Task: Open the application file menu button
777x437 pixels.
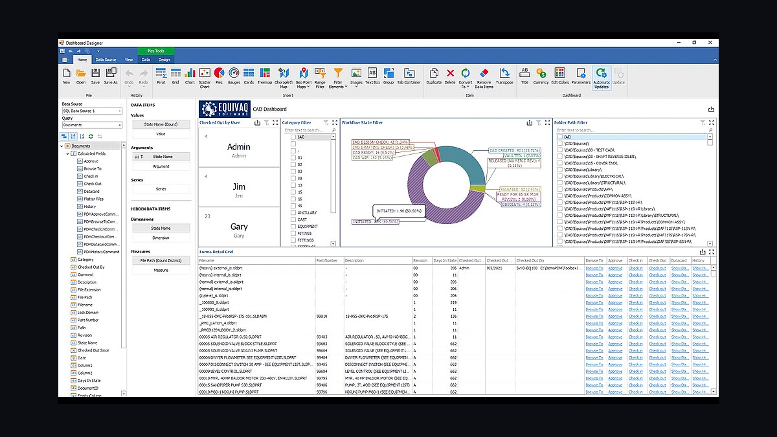Action: click(65, 60)
